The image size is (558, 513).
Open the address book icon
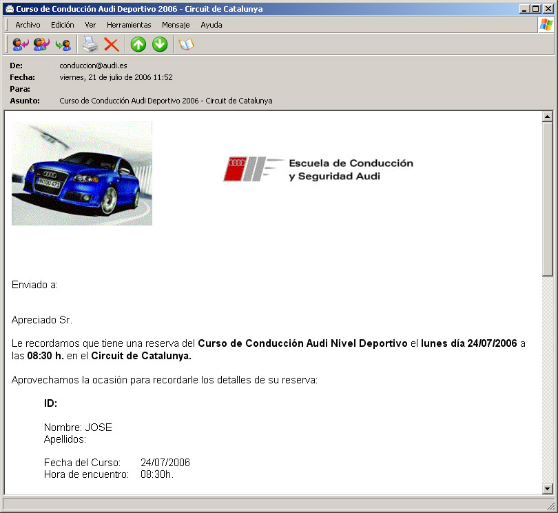pos(186,45)
